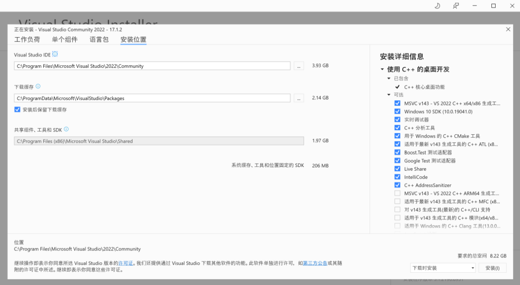Check 对 v143 生成工具的 C++/CLI 支持
This screenshot has width=520, height=285.
point(397,209)
